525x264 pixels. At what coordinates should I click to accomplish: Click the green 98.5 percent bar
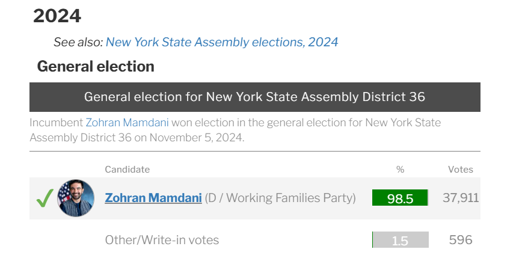click(400, 198)
